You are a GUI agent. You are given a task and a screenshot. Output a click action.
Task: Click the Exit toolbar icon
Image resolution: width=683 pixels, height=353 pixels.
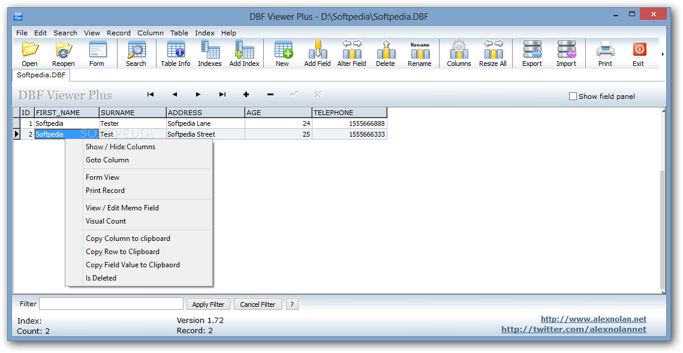[639, 53]
